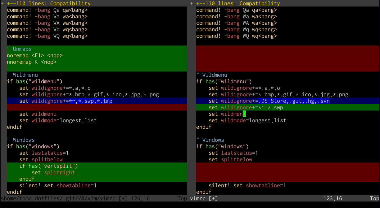This screenshot has height=208, width=380.
Task: Click the cursor block after 'set wildmenu' on the right
Action: point(245,114)
